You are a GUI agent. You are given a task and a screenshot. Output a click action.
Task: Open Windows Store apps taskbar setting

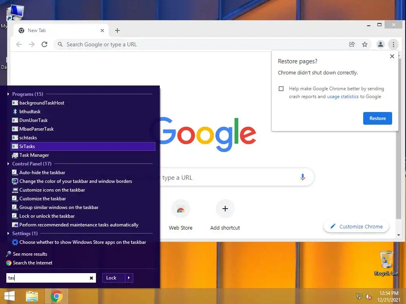83,242
